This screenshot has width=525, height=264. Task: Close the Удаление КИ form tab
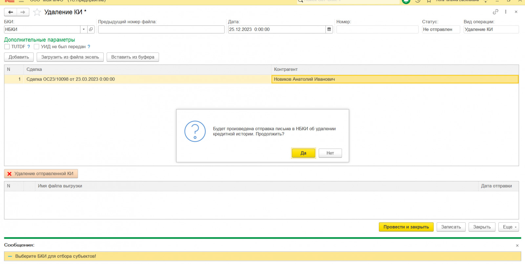(x=516, y=12)
